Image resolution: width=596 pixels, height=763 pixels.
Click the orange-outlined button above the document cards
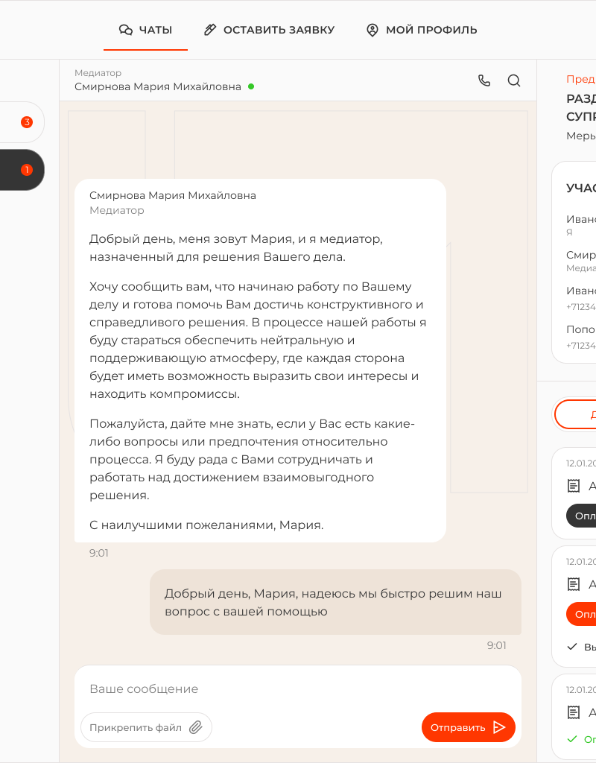point(576,414)
